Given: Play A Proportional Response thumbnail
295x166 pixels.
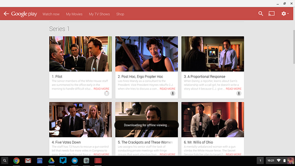Looking at the screenshot, I should coord(213,54).
